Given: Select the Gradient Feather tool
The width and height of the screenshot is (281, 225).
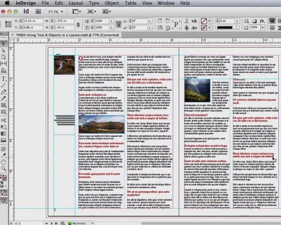Looking at the screenshot, I should pos(4,140).
